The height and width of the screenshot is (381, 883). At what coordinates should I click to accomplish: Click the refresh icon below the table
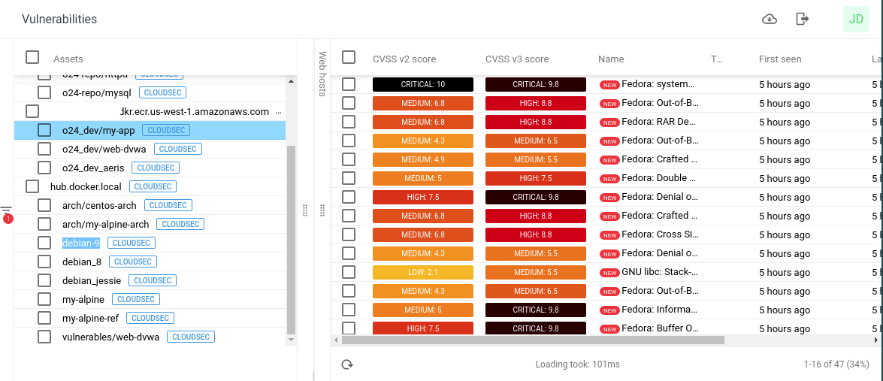click(347, 364)
